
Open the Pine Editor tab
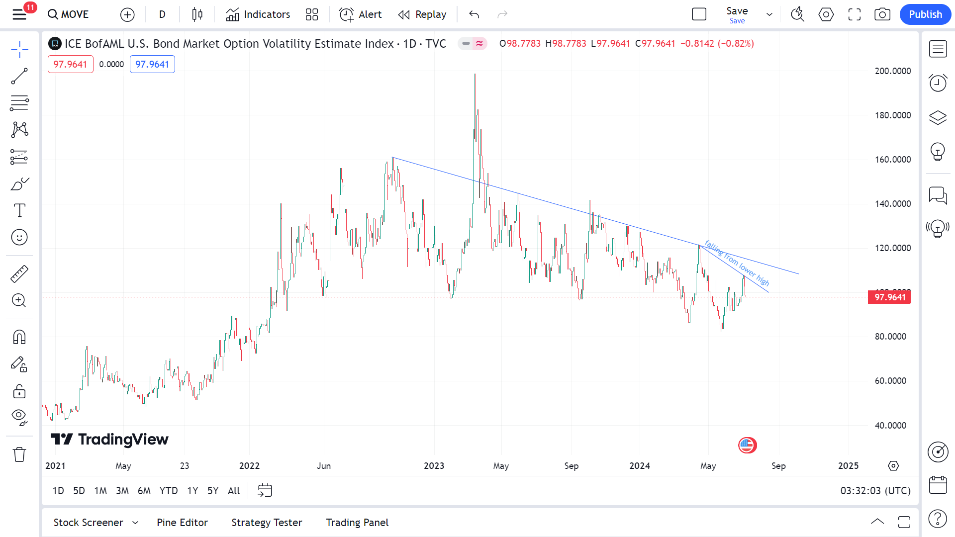point(182,523)
